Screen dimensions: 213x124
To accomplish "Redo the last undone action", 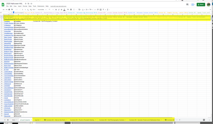I will click(x=7, y=10).
